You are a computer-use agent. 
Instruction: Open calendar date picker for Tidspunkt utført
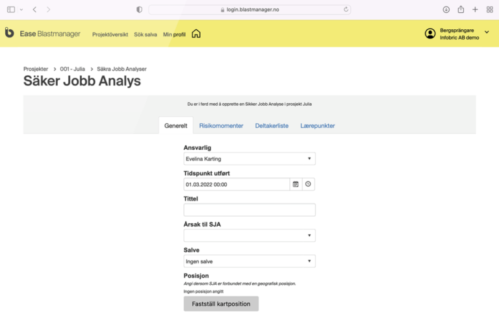296,184
